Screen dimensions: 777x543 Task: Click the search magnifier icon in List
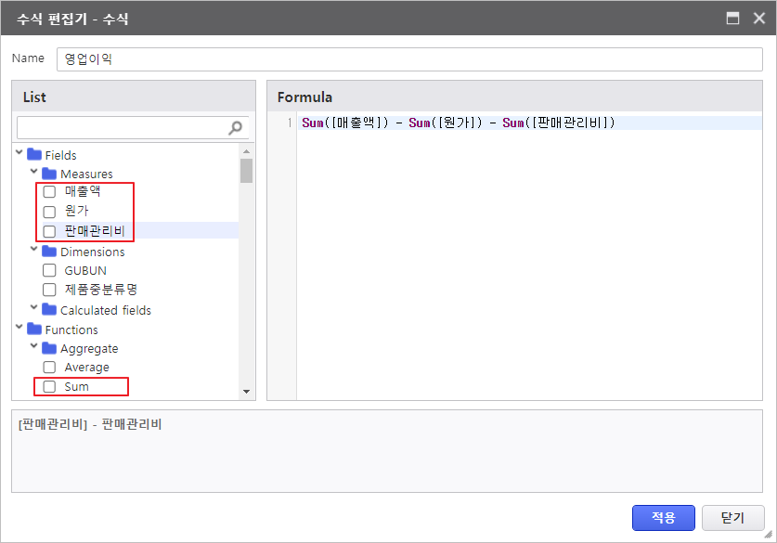pyautogui.click(x=236, y=128)
